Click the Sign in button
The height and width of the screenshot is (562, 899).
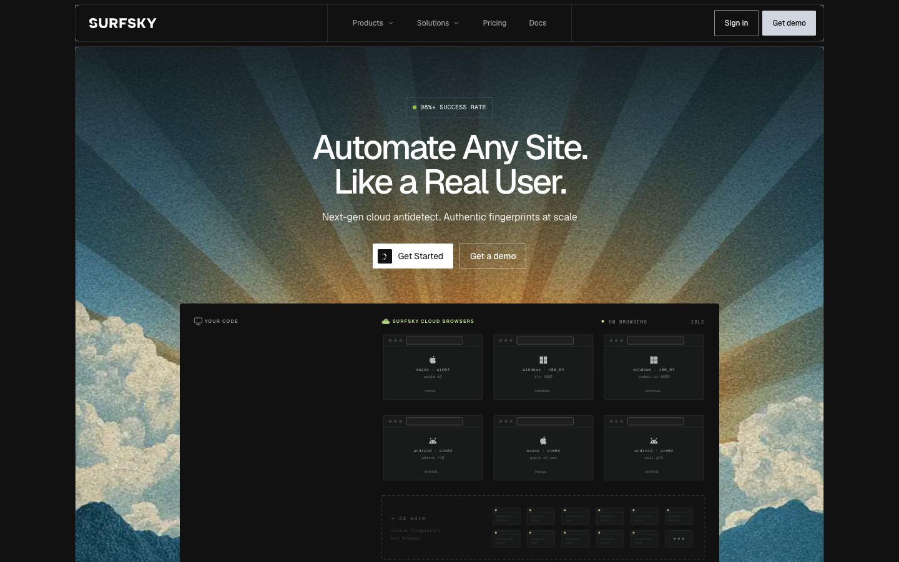pos(736,23)
